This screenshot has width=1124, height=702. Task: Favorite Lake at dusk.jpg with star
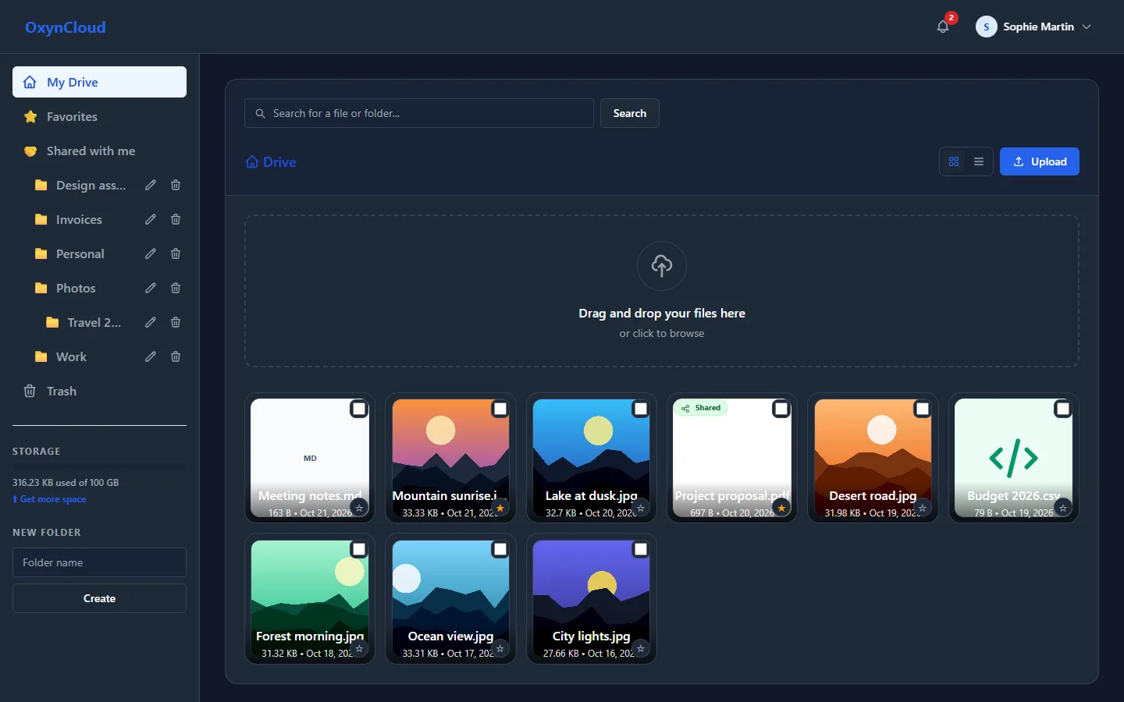(x=641, y=508)
